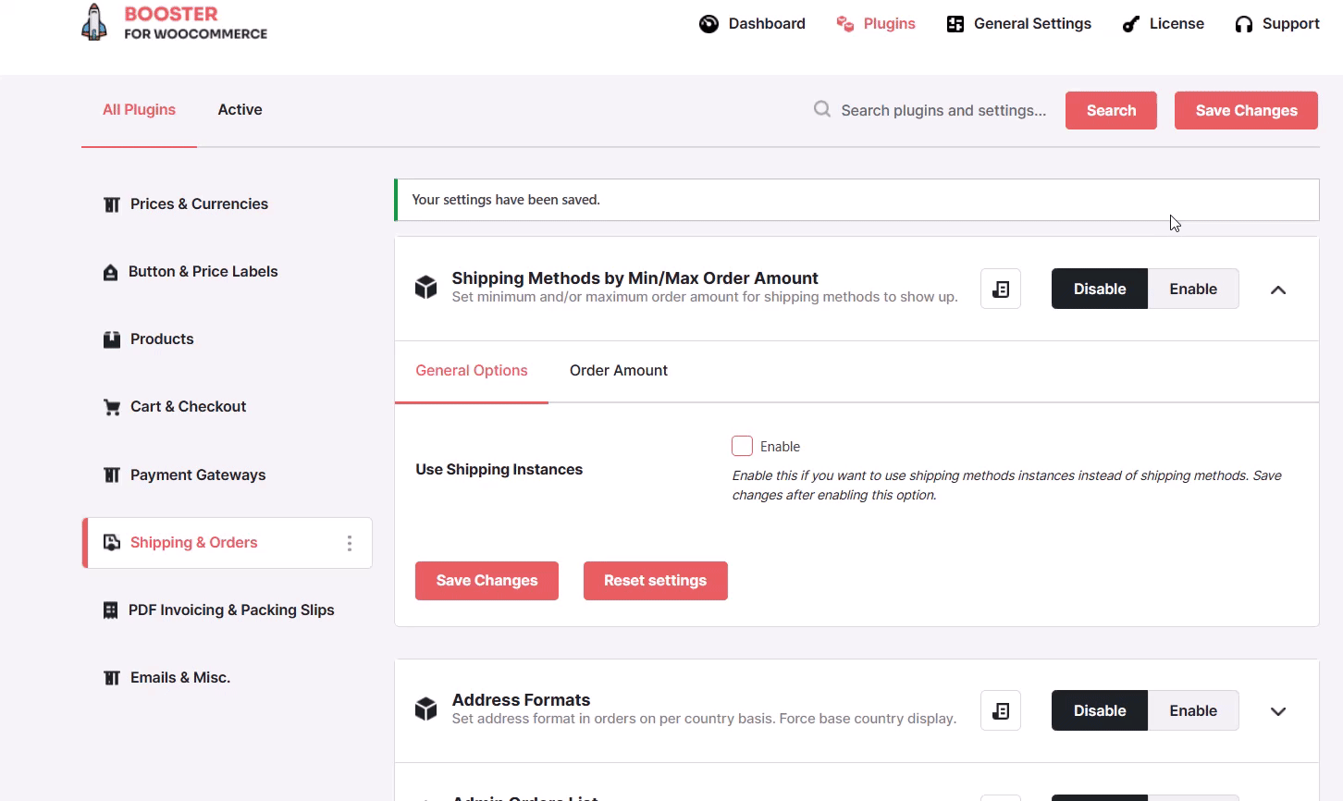Collapse the Shipping Methods by Min/Max panel

click(x=1278, y=290)
